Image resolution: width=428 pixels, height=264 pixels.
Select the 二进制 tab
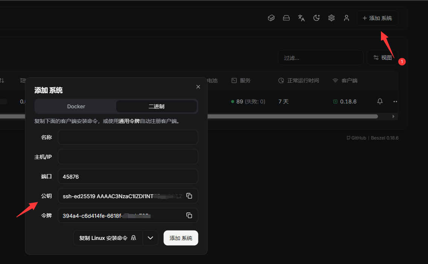[x=156, y=106]
